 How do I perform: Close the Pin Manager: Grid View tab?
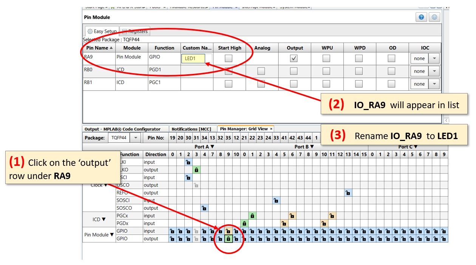click(271, 129)
